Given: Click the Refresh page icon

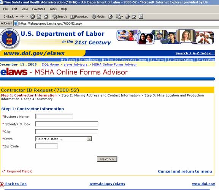Looking at the screenshot, I should (x=39, y=17).
